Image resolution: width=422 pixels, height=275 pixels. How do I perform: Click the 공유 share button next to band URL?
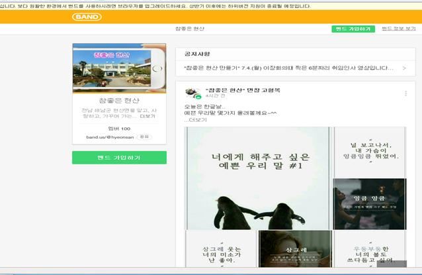(144, 137)
